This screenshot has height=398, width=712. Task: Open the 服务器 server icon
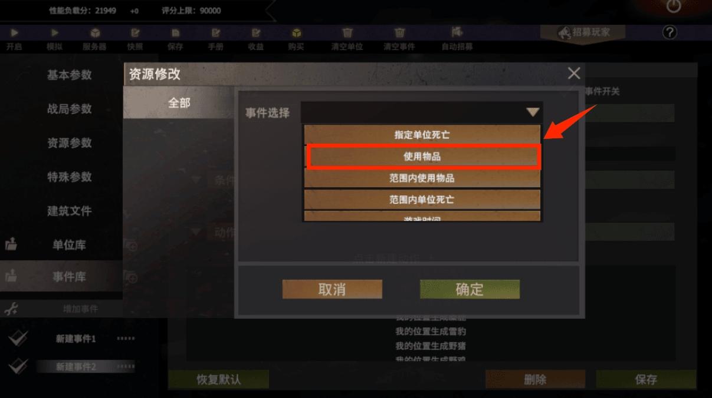pyautogui.click(x=95, y=33)
